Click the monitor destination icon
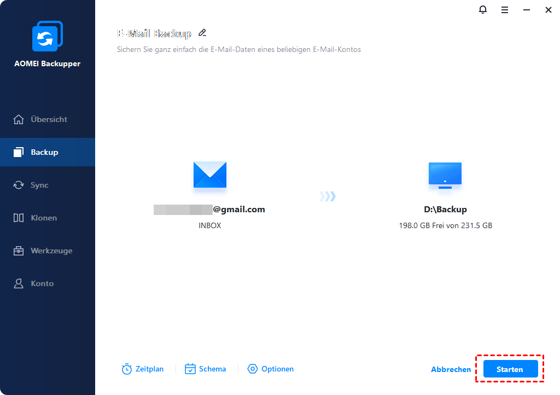The image size is (560, 395). point(445,176)
